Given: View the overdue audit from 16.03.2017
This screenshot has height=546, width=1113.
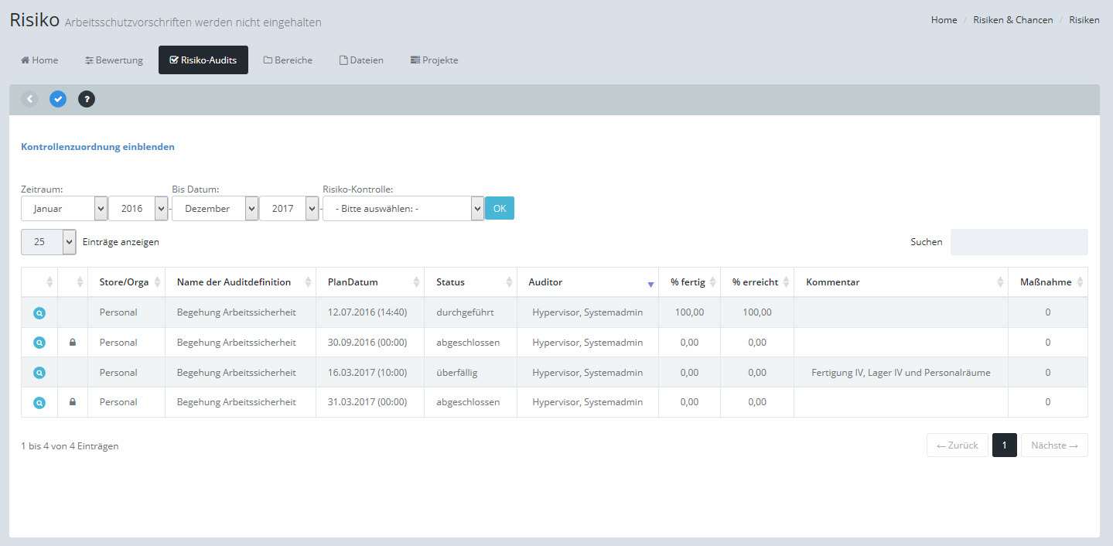Looking at the screenshot, I should click(39, 373).
